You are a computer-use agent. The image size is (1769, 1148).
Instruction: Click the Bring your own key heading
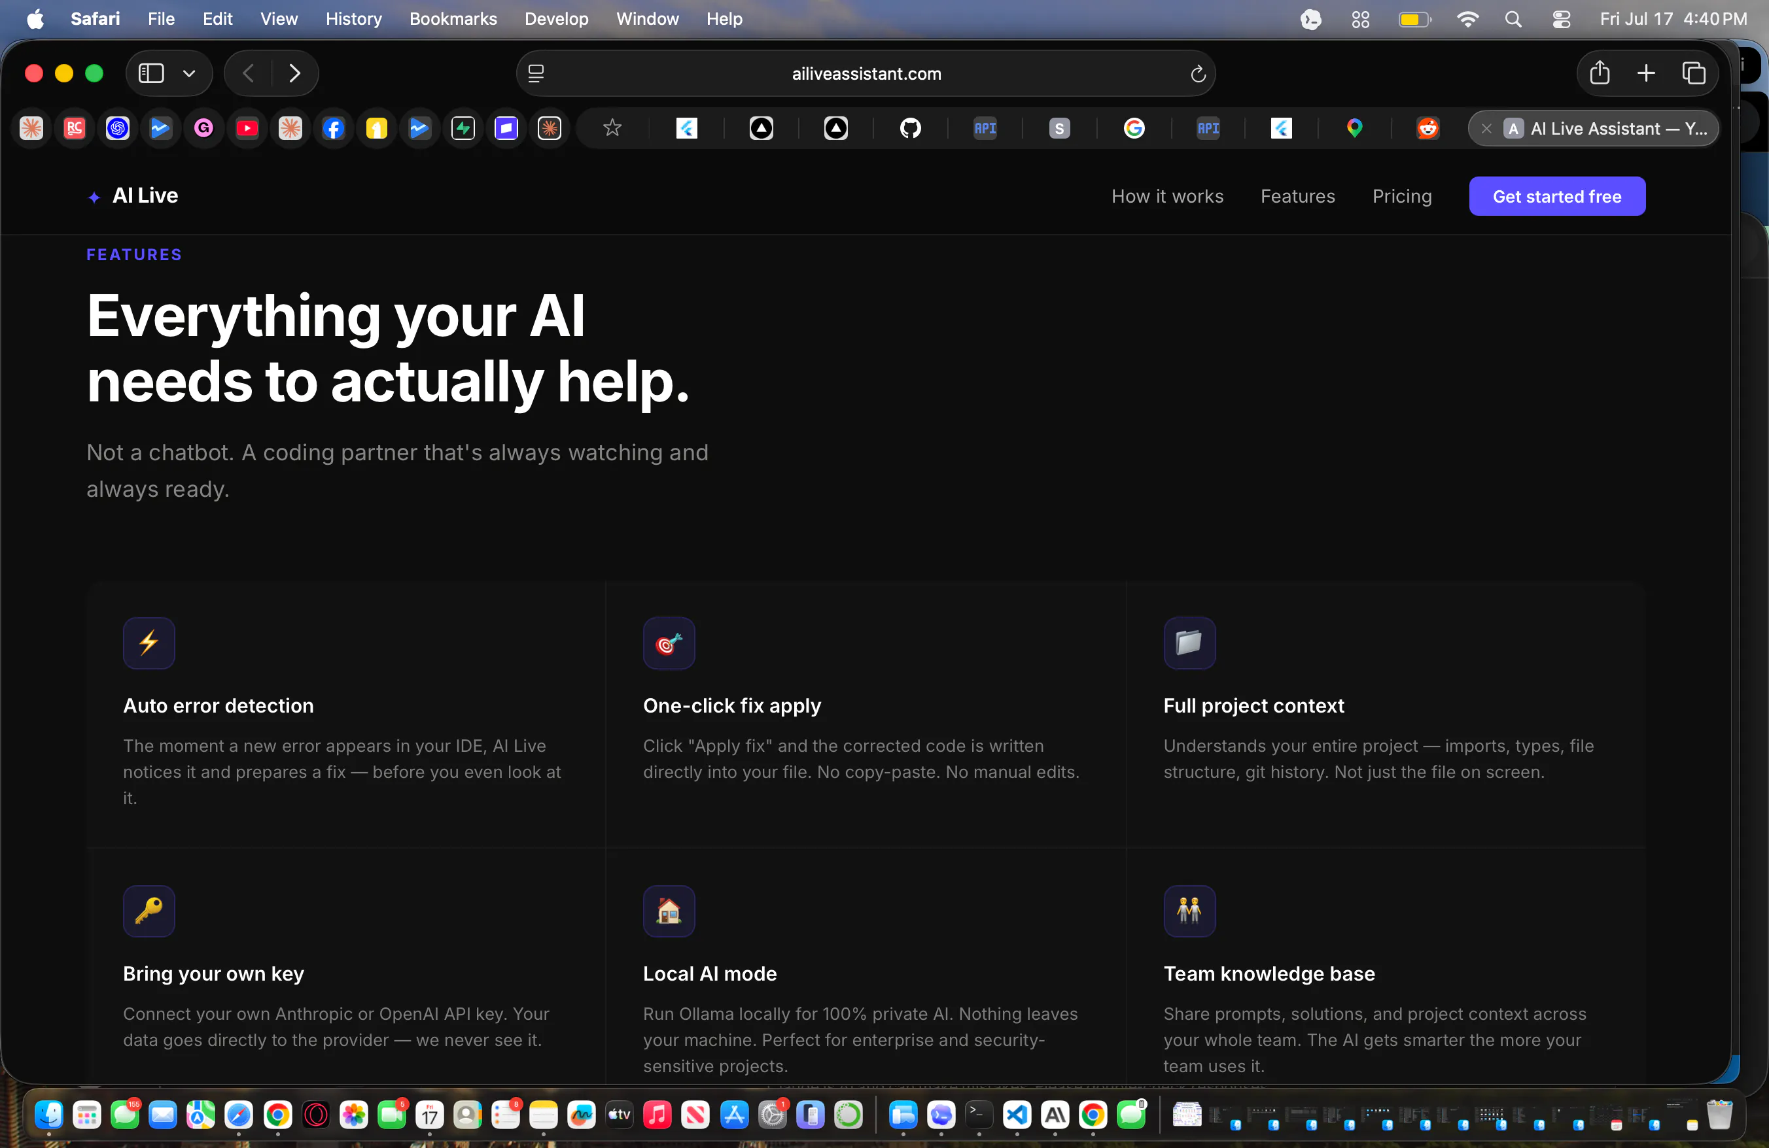click(x=213, y=973)
